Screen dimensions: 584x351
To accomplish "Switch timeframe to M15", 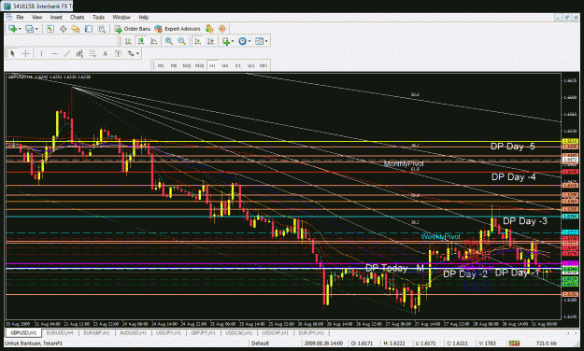I will tap(187, 66).
